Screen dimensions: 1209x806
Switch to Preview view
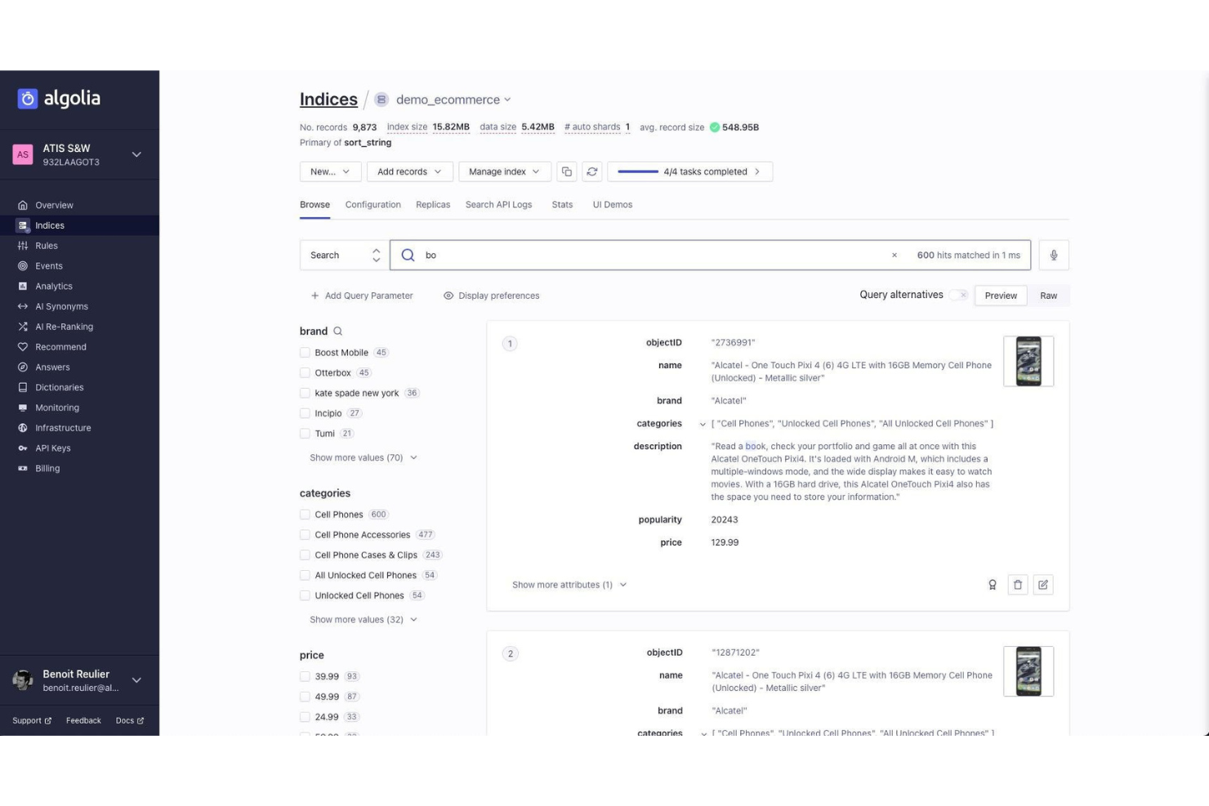(1001, 296)
